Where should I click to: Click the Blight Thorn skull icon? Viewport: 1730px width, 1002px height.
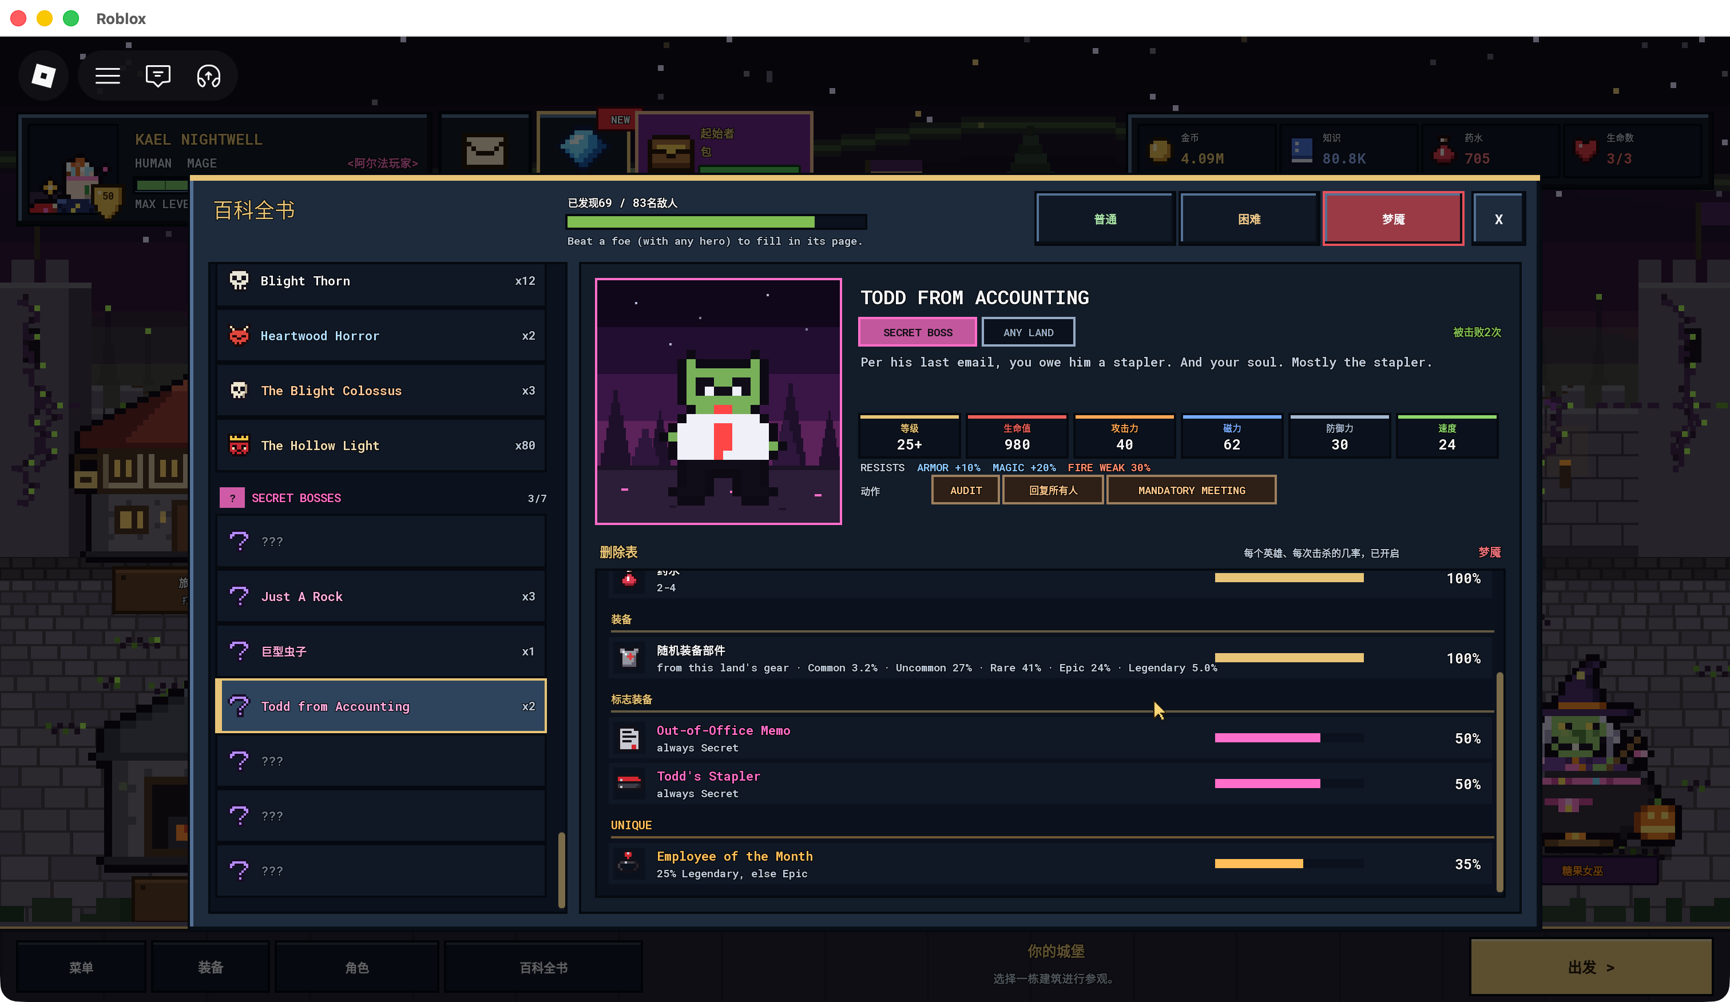pos(239,280)
